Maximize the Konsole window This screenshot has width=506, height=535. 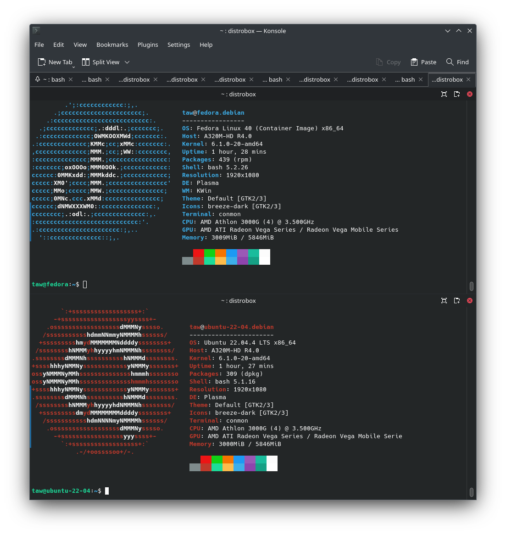click(459, 31)
